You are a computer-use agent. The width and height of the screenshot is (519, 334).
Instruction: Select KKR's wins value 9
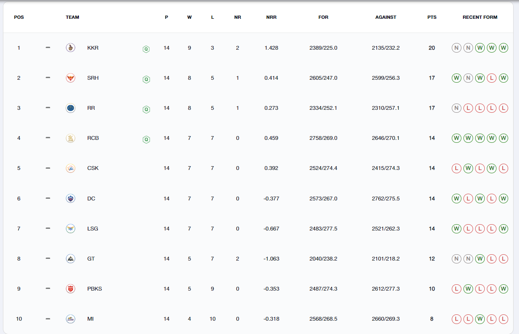(190, 48)
